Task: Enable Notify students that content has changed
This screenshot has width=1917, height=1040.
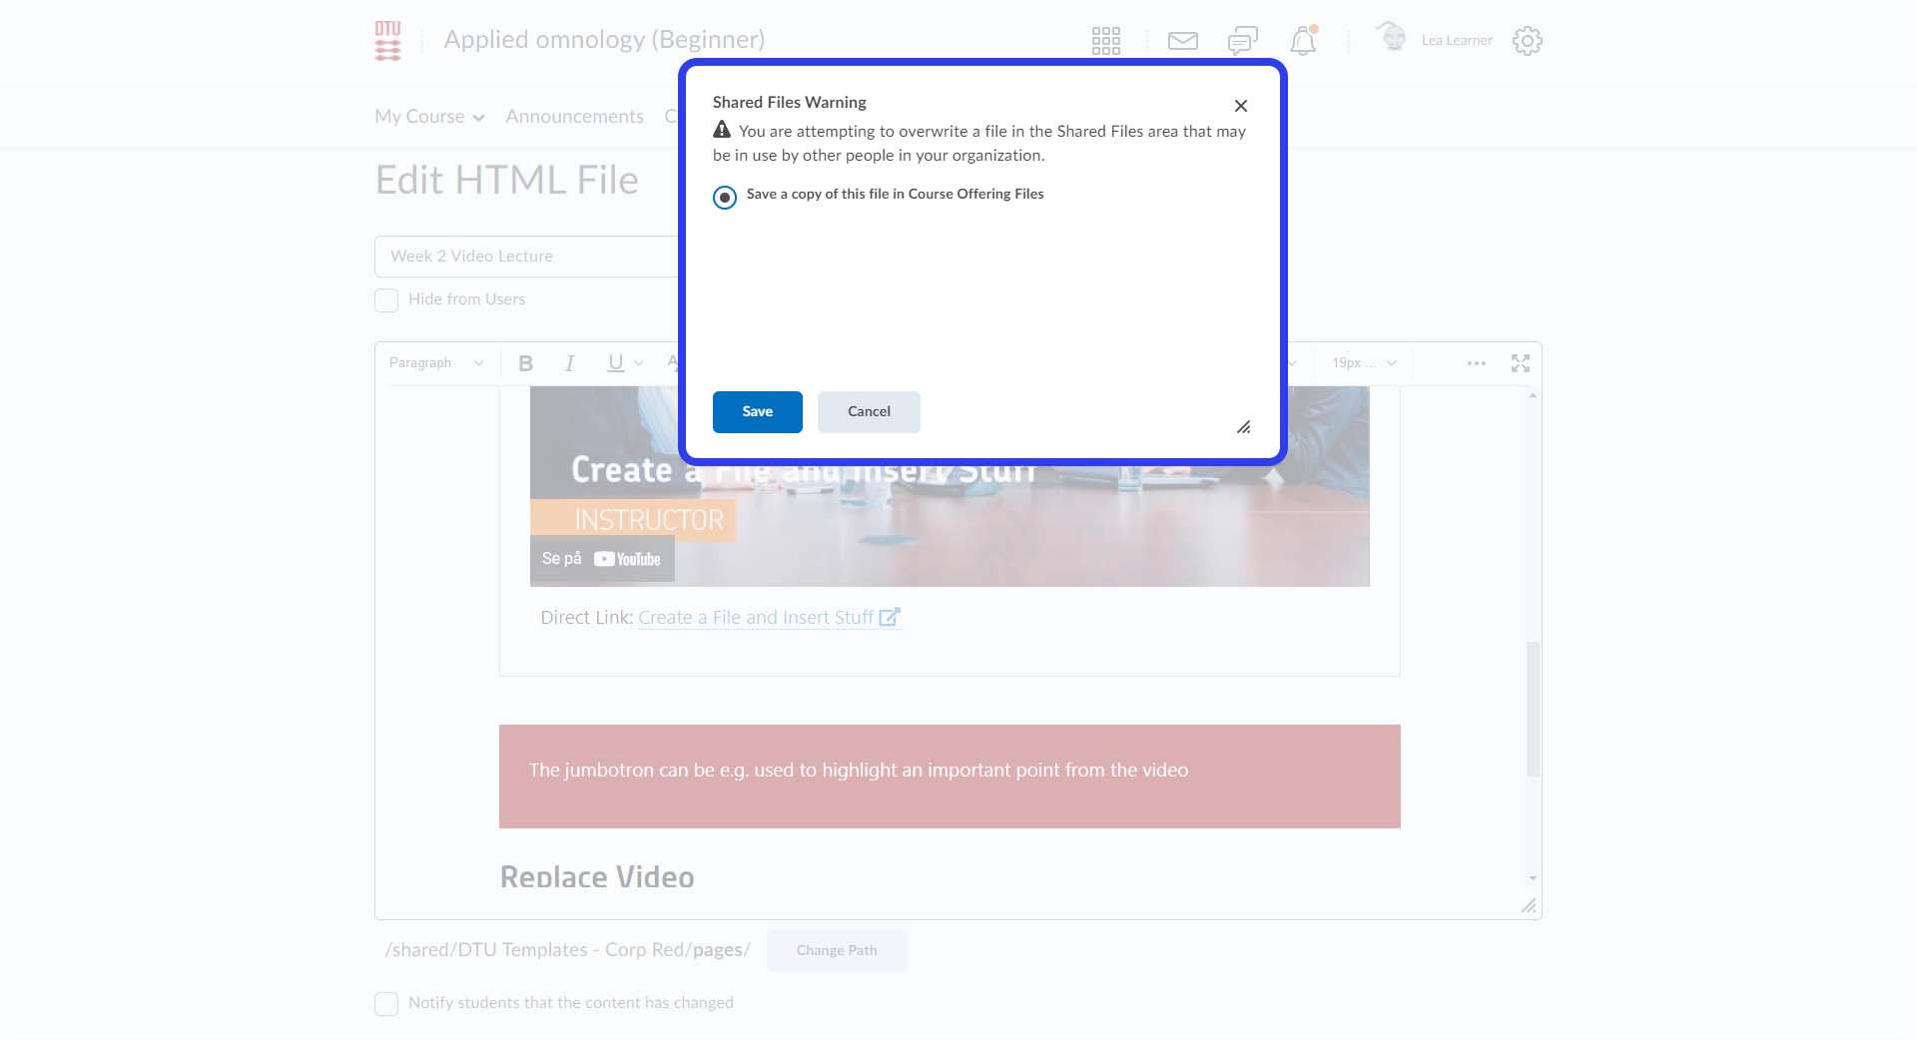Action: [386, 1003]
